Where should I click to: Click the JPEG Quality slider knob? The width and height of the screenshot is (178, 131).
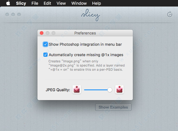110,90
